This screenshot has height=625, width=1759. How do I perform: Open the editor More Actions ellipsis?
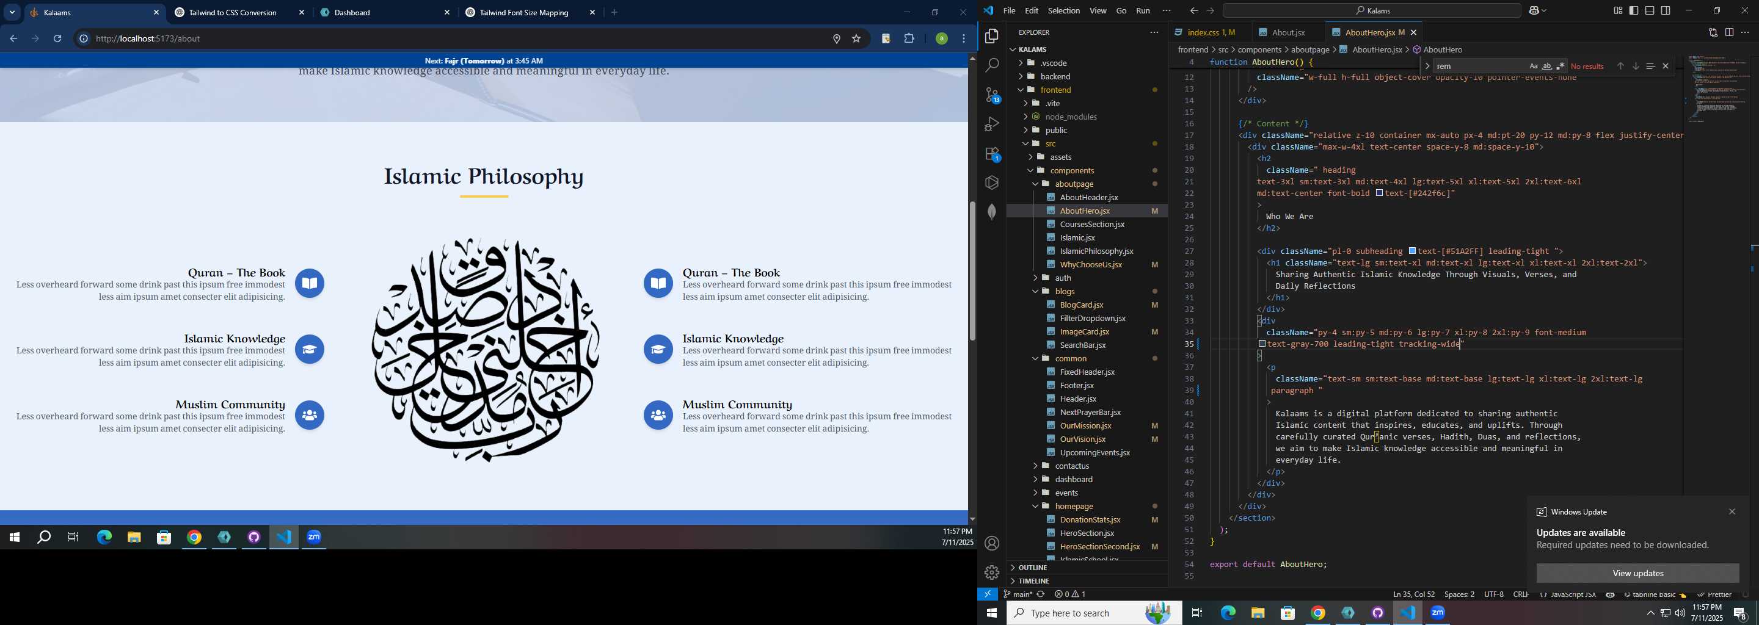pos(1746,33)
